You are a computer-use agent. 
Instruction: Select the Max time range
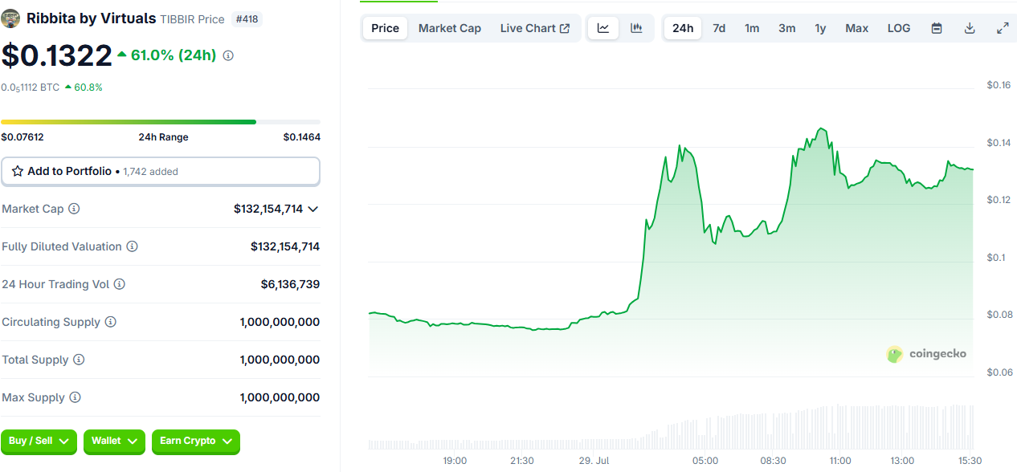[857, 28]
